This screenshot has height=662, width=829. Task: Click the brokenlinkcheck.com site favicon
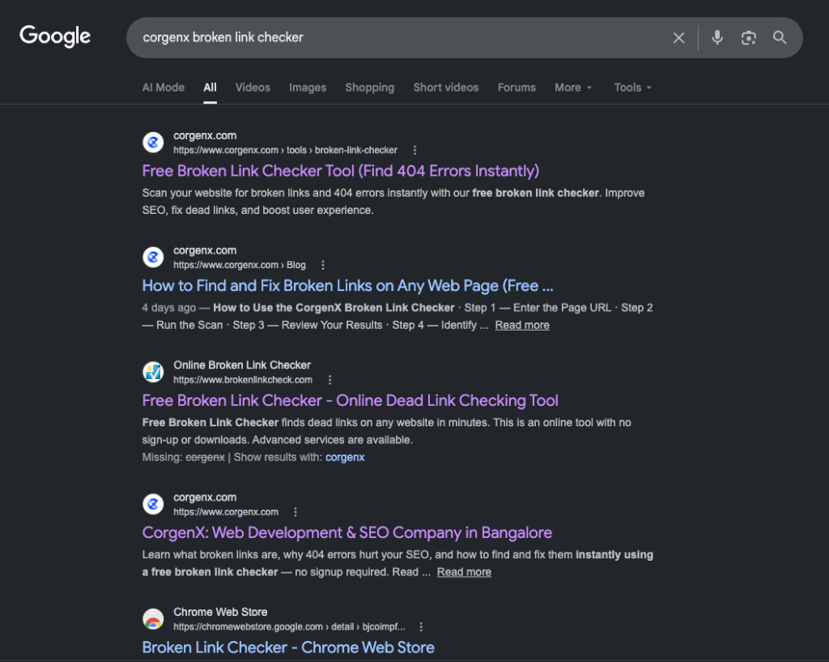click(153, 372)
